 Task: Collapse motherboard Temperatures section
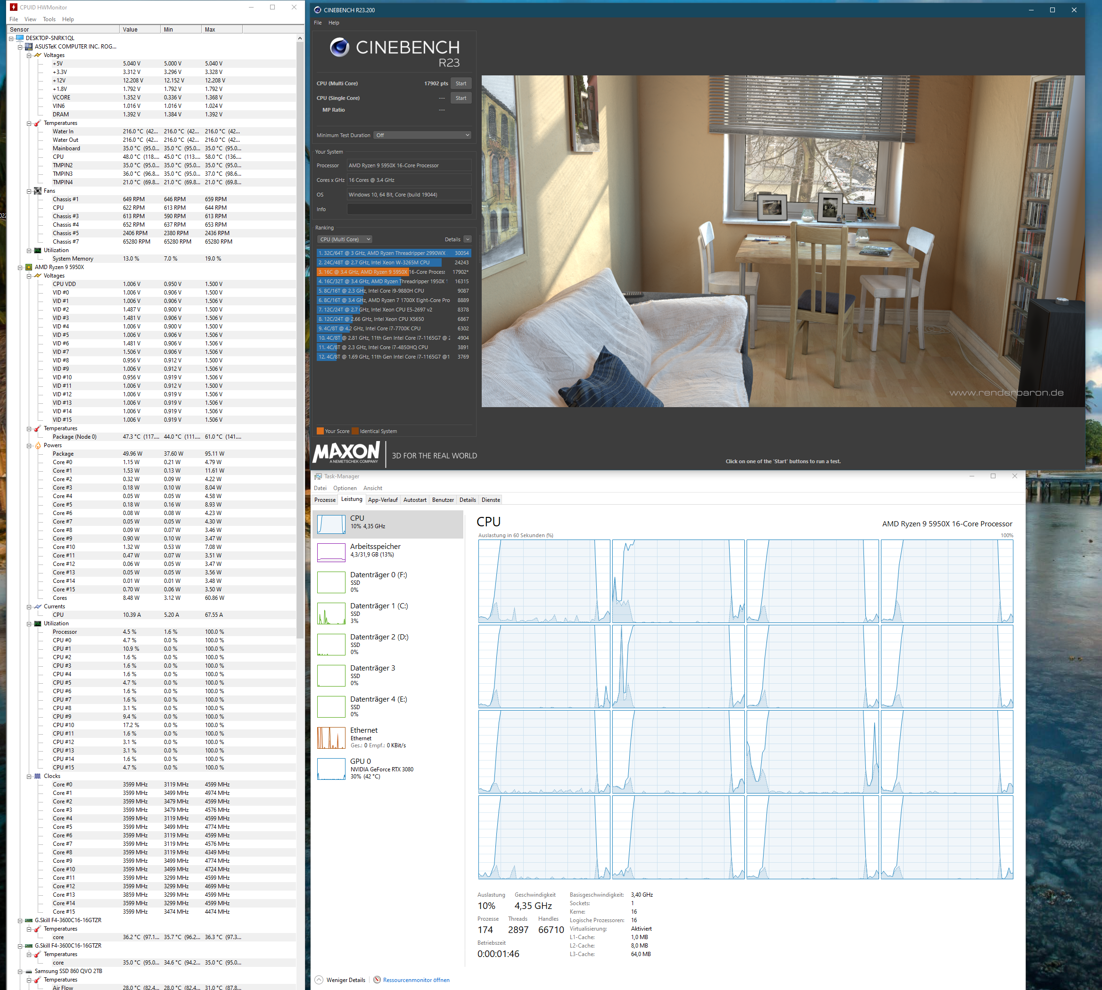point(29,123)
